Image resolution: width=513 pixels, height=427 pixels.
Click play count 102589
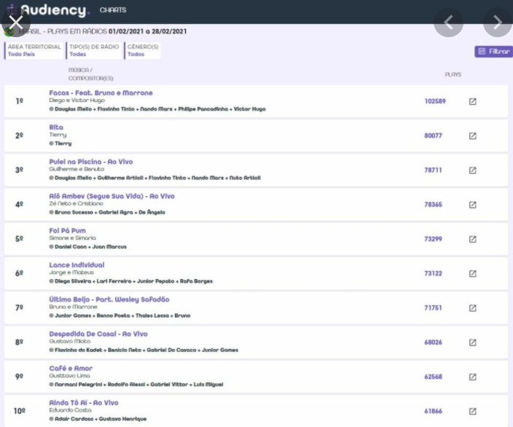tap(435, 101)
